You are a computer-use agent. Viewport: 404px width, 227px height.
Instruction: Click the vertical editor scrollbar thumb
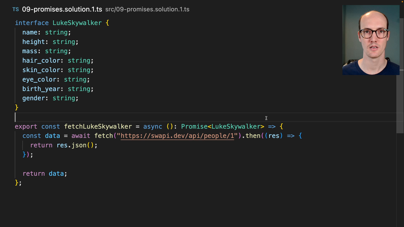(400, 105)
